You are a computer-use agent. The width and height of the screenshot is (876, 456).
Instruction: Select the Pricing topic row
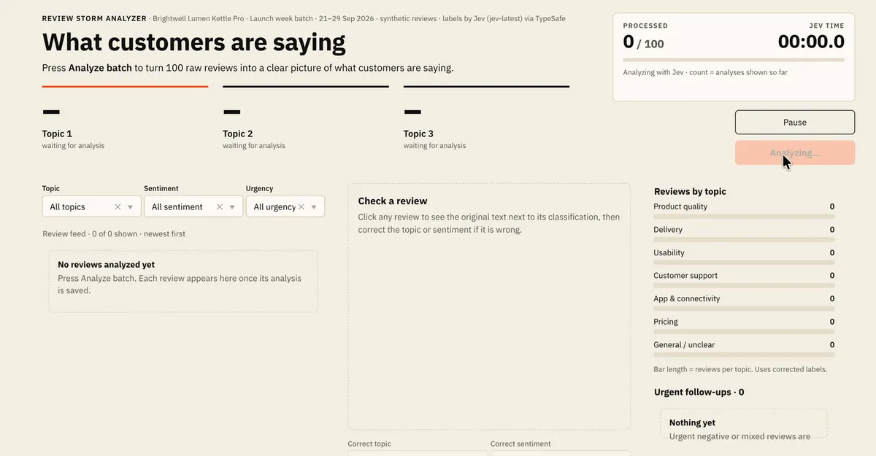744,325
